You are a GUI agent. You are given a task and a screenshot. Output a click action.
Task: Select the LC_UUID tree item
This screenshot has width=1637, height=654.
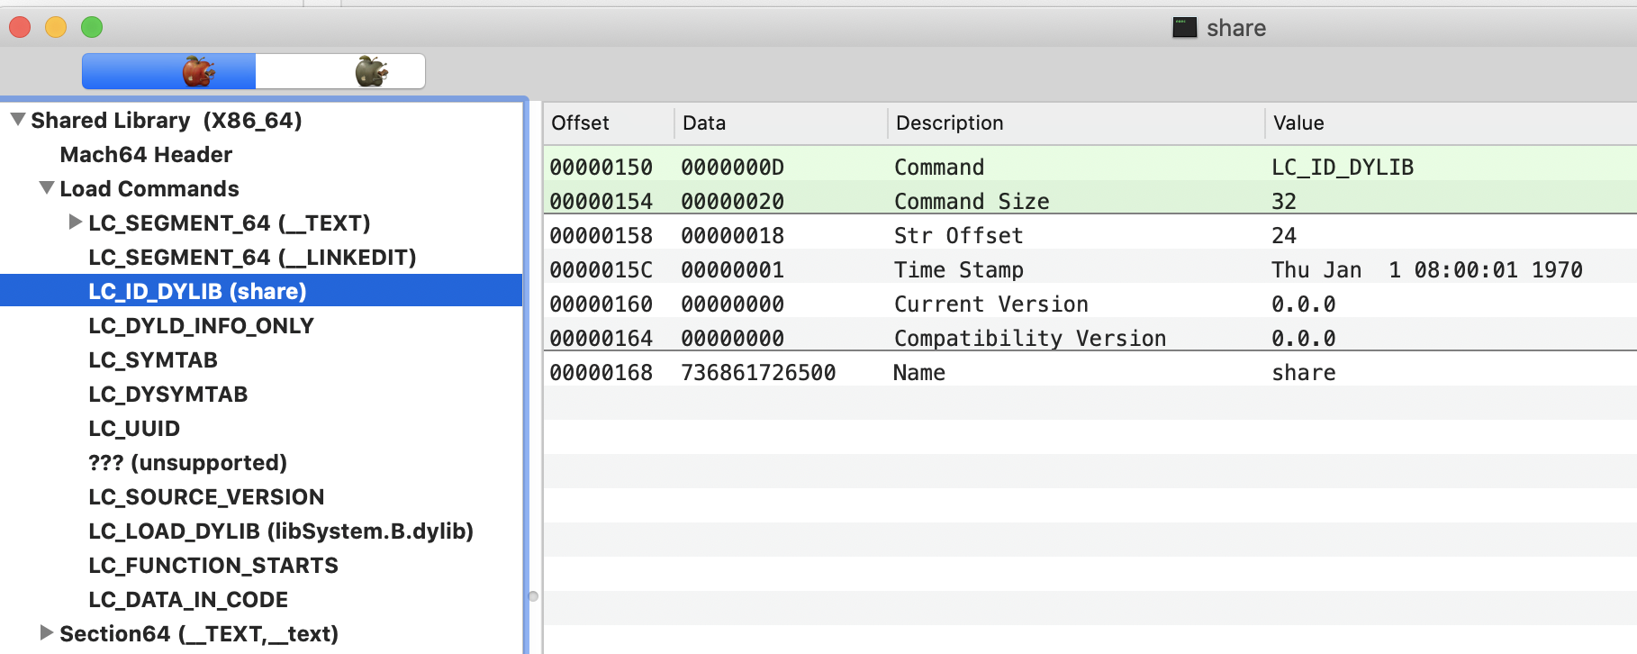click(x=134, y=429)
